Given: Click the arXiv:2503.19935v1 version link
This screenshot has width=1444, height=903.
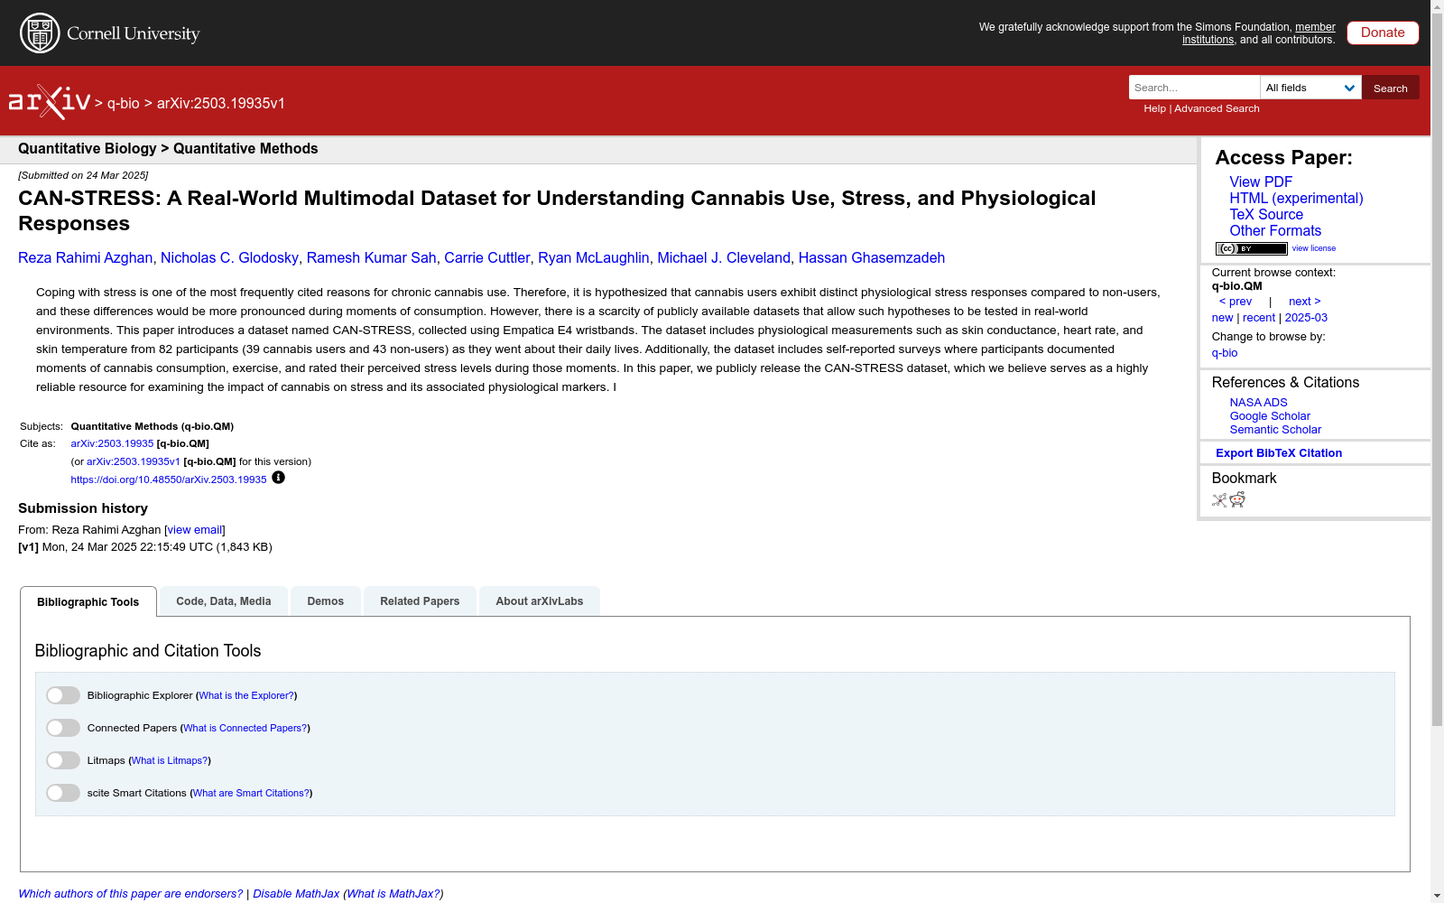Looking at the screenshot, I should 134,462.
